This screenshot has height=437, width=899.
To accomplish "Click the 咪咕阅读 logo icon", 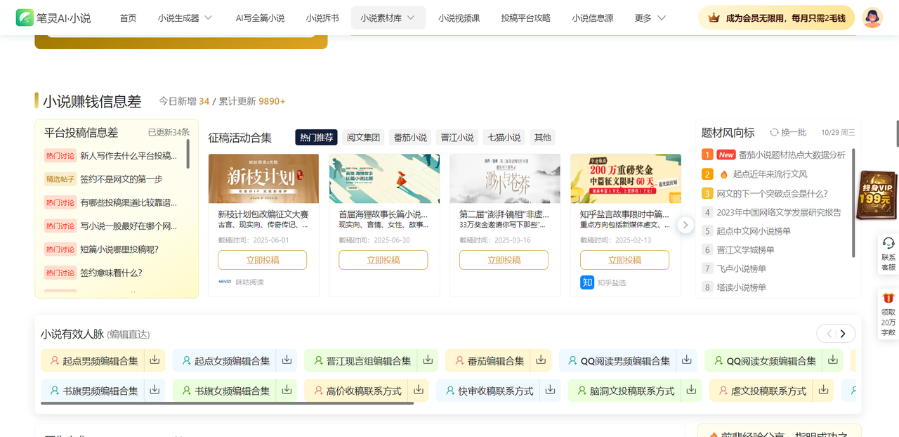I will coord(225,282).
